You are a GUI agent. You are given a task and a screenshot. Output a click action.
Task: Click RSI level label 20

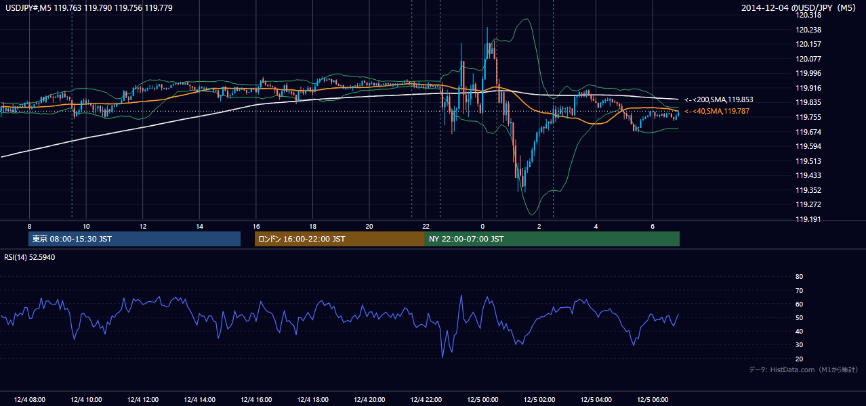pyautogui.click(x=799, y=359)
